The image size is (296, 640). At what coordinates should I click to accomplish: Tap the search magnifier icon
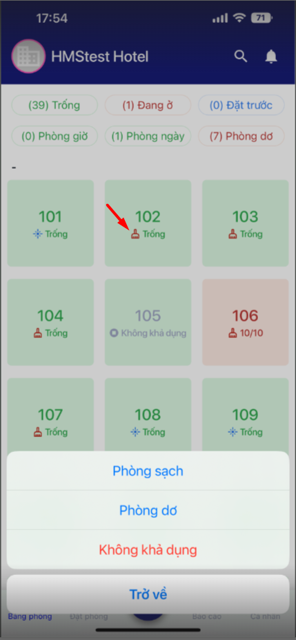click(241, 57)
